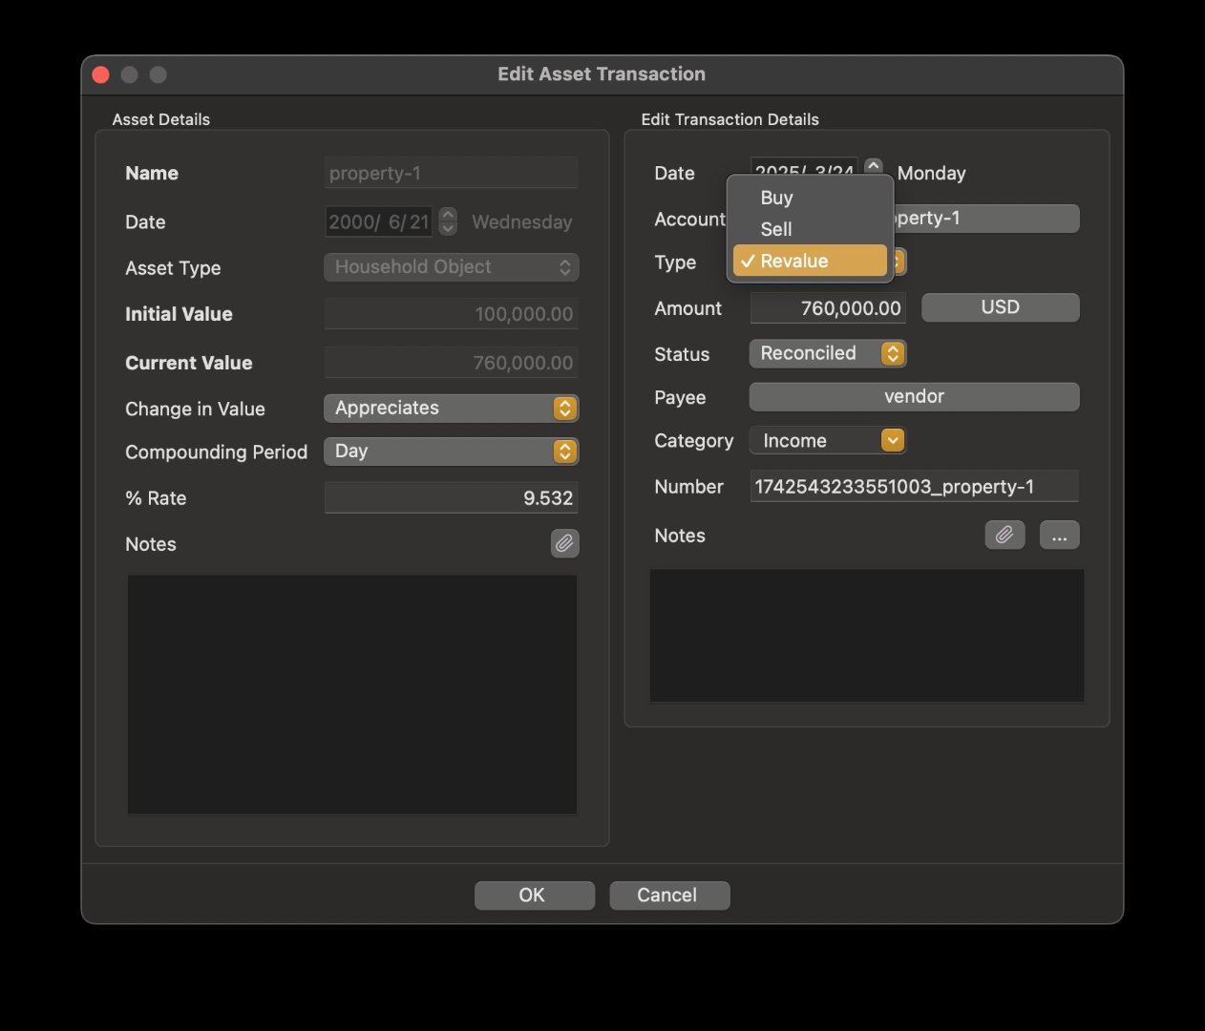Click the vendor payee button
The height and width of the screenshot is (1031, 1205).
pos(914,396)
